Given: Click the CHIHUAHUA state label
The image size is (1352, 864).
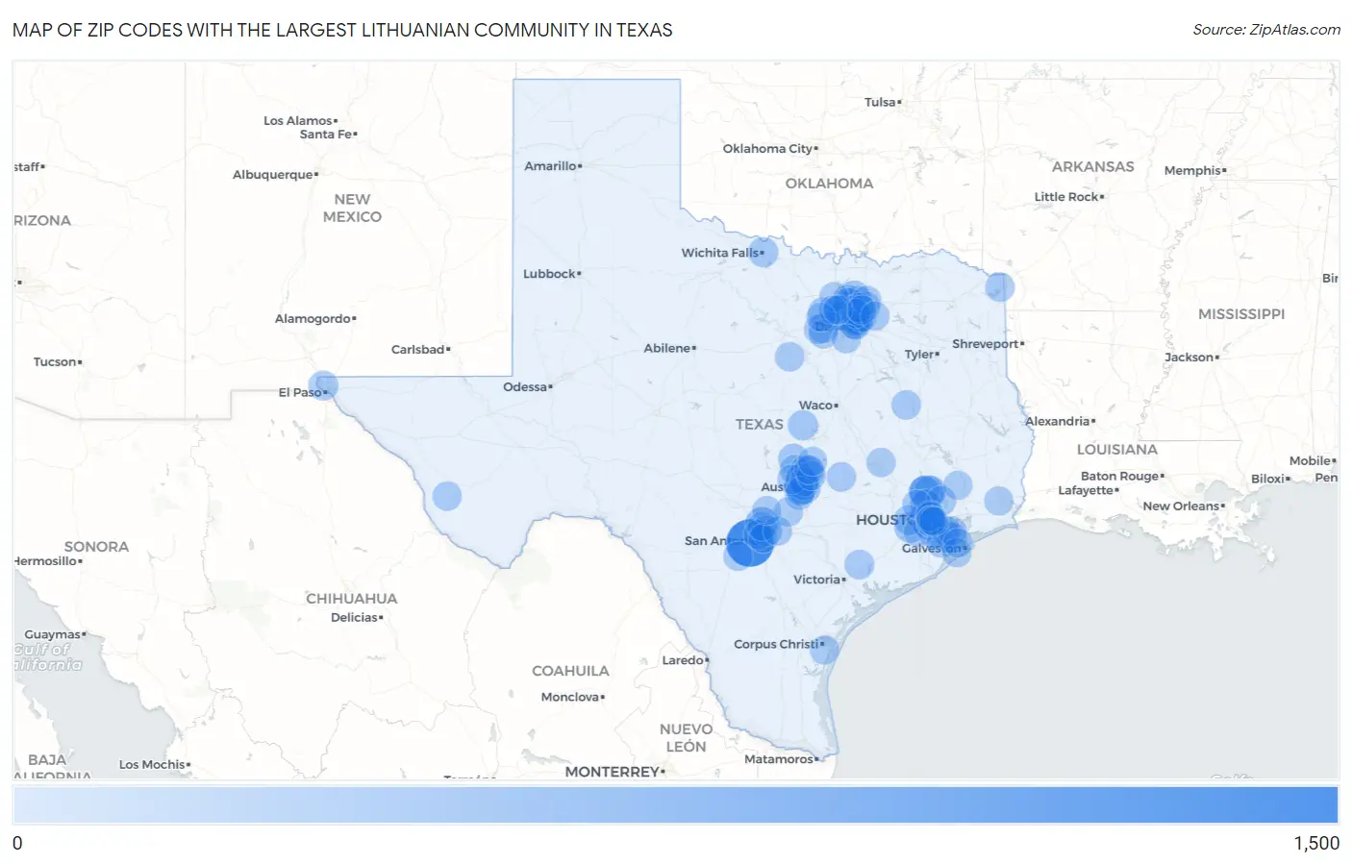Looking at the screenshot, I should (351, 599).
